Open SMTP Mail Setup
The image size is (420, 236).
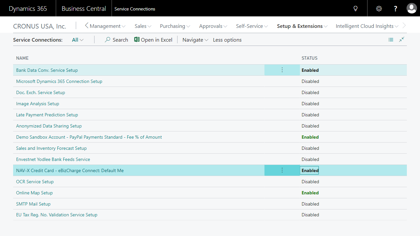click(x=33, y=204)
